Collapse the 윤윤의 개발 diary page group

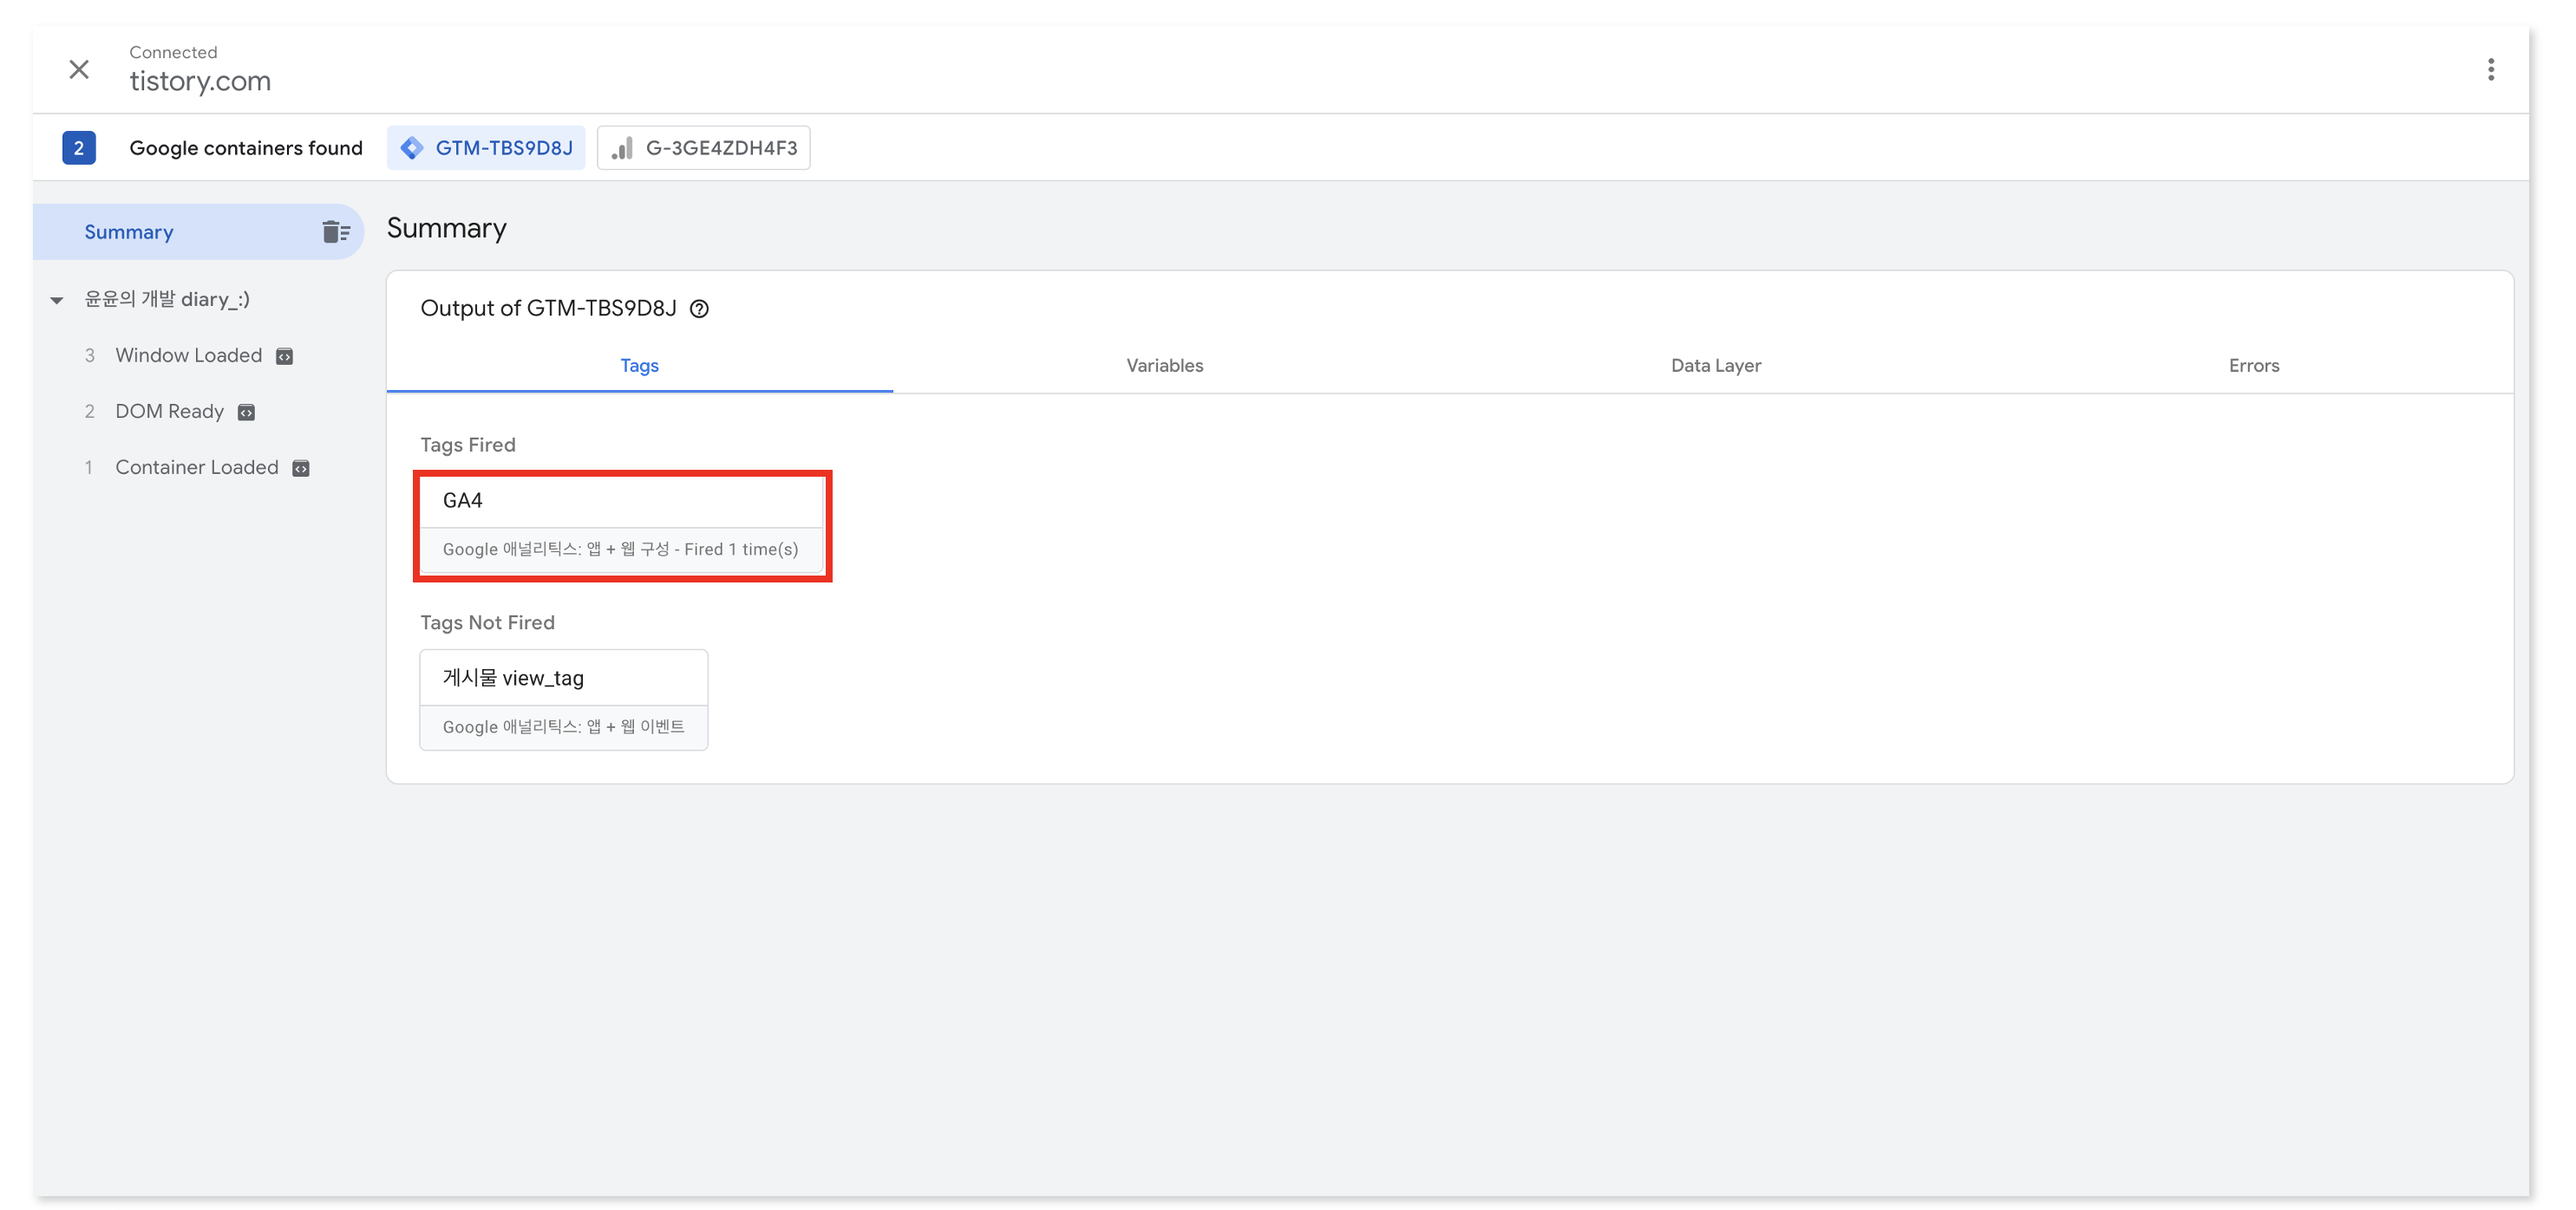click(x=57, y=300)
